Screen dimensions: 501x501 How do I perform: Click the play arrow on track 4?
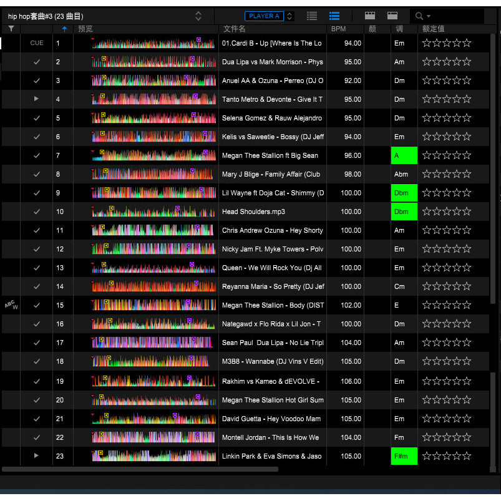36,99
